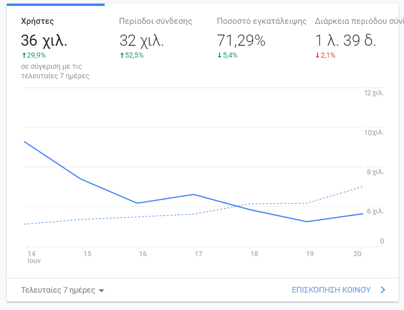The image size is (404, 310).
Task: Click the green up arrow beside 29,9%
Action: [x=23, y=55]
